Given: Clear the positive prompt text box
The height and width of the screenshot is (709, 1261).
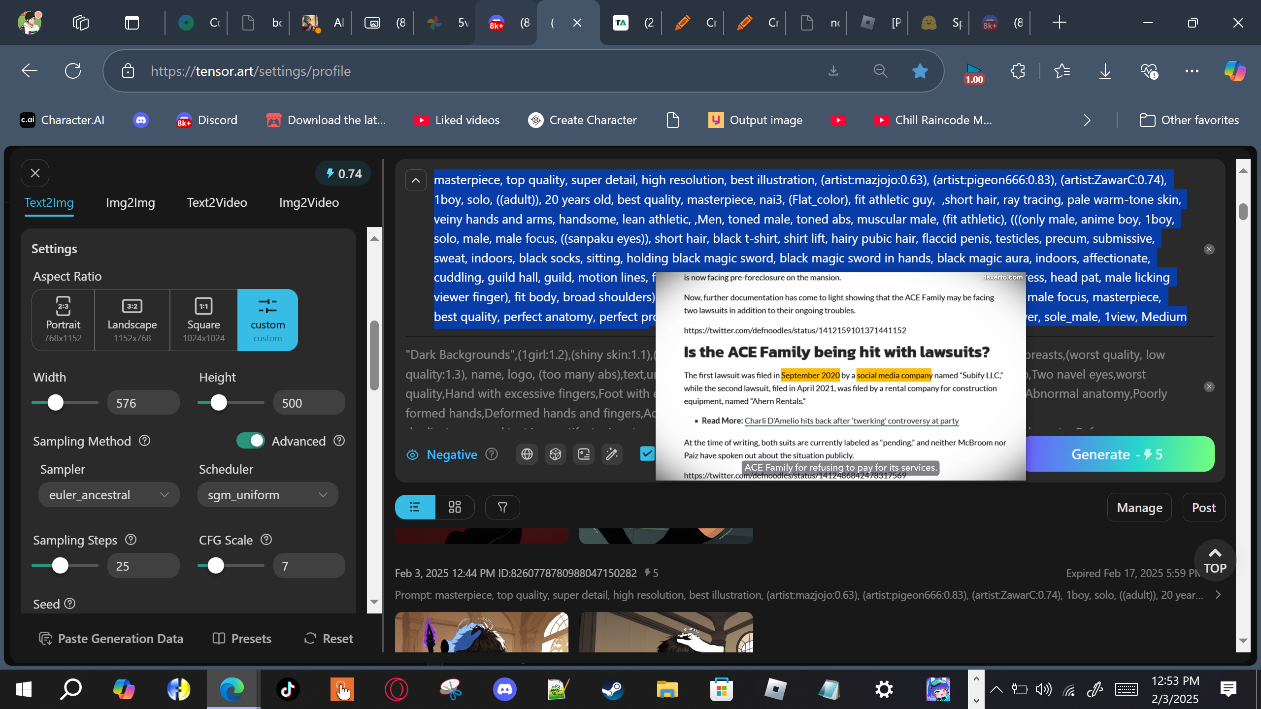Looking at the screenshot, I should coord(1209,249).
